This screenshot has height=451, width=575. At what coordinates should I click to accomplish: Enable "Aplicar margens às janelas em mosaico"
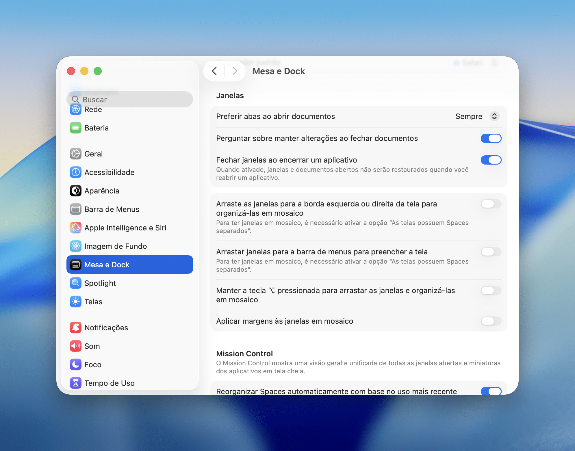coord(491,321)
